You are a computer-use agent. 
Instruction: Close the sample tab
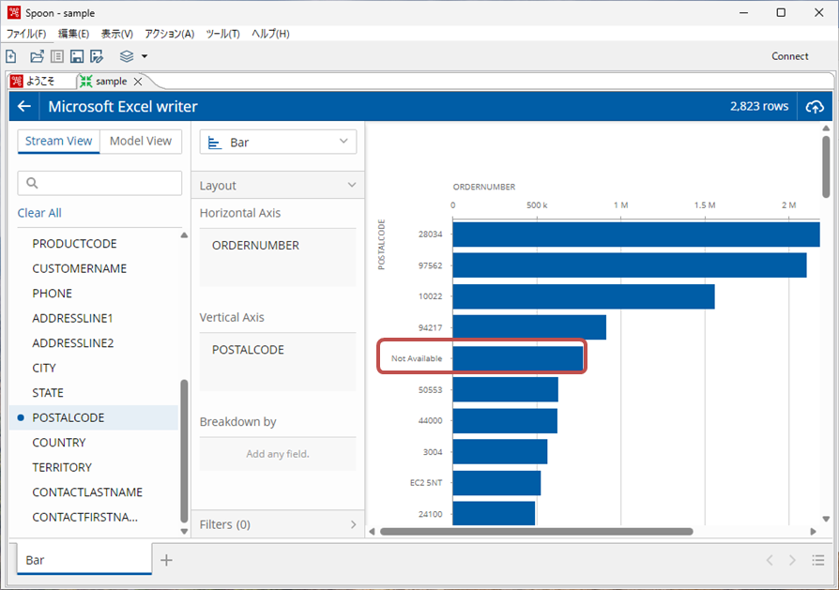click(138, 82)
